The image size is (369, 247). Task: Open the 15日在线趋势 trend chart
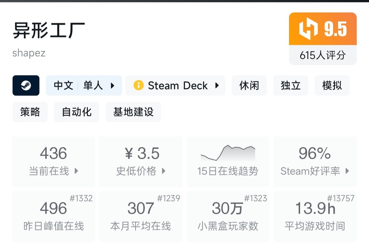tap(228, 161)
